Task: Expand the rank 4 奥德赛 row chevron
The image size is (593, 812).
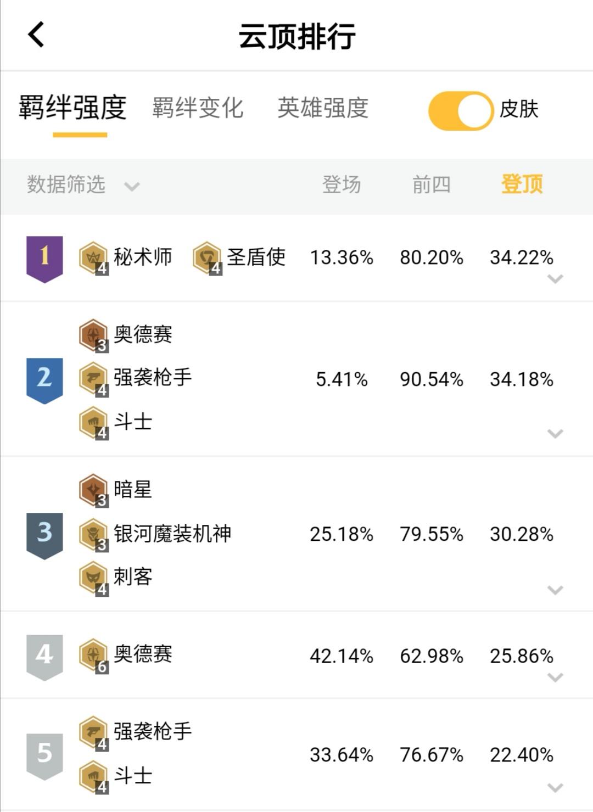Action: (555, 677)
